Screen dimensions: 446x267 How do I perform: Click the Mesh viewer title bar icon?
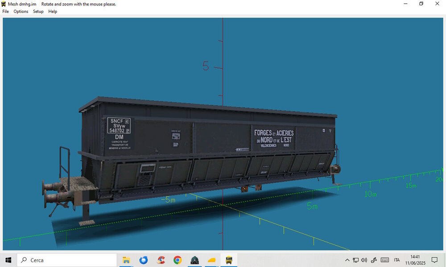pos(4,4)
